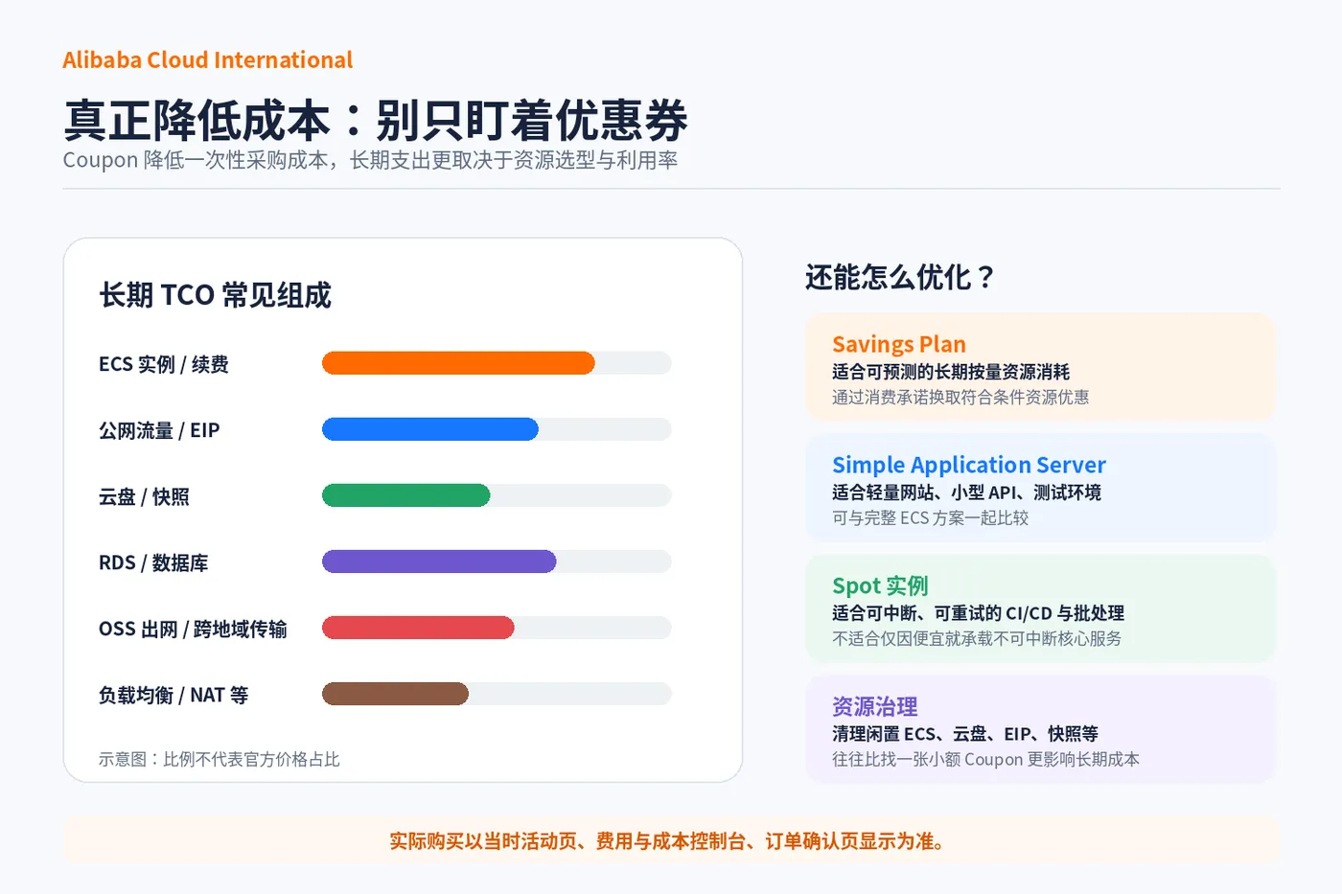Click the line 清理闲置 ECS、云盘、EIP、快照等
The image size is (1342, 894).
click(965, 734)
